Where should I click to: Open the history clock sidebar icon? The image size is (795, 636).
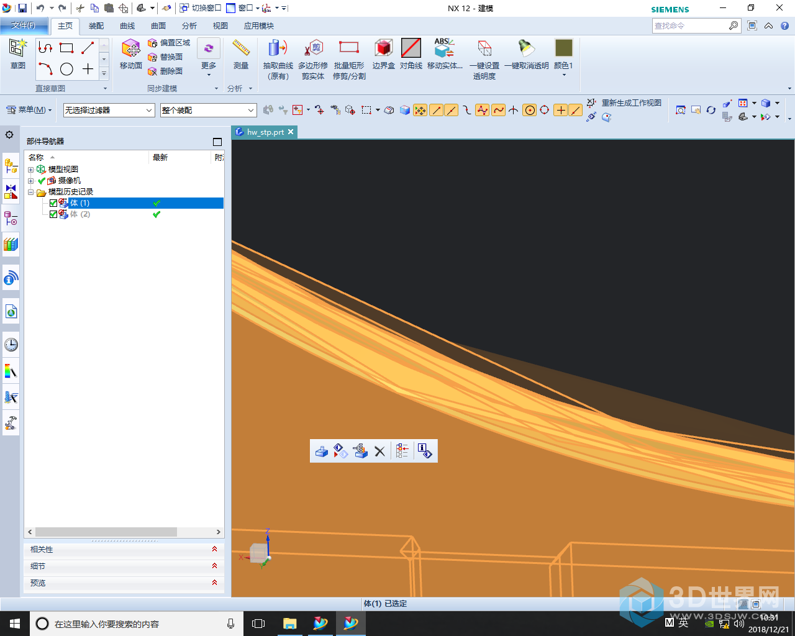click(x=11, y=345)
